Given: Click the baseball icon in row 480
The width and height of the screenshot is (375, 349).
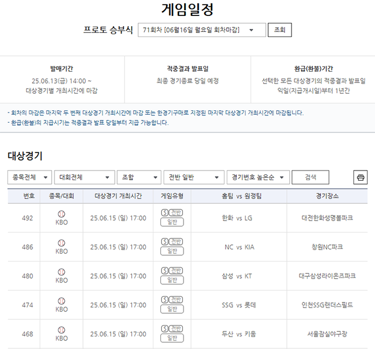Looking at the screenshot, I should pyautogui.click(x=61, y=272).
